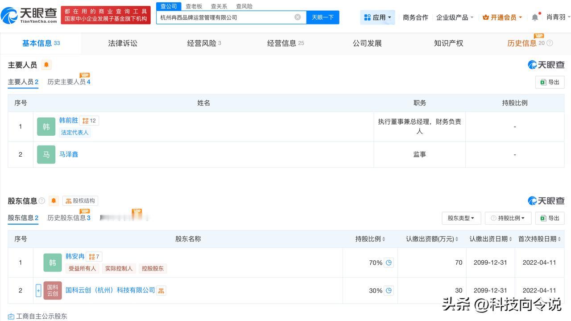Sort by 首次持股日期 column arrows

[x=559, y=239]
